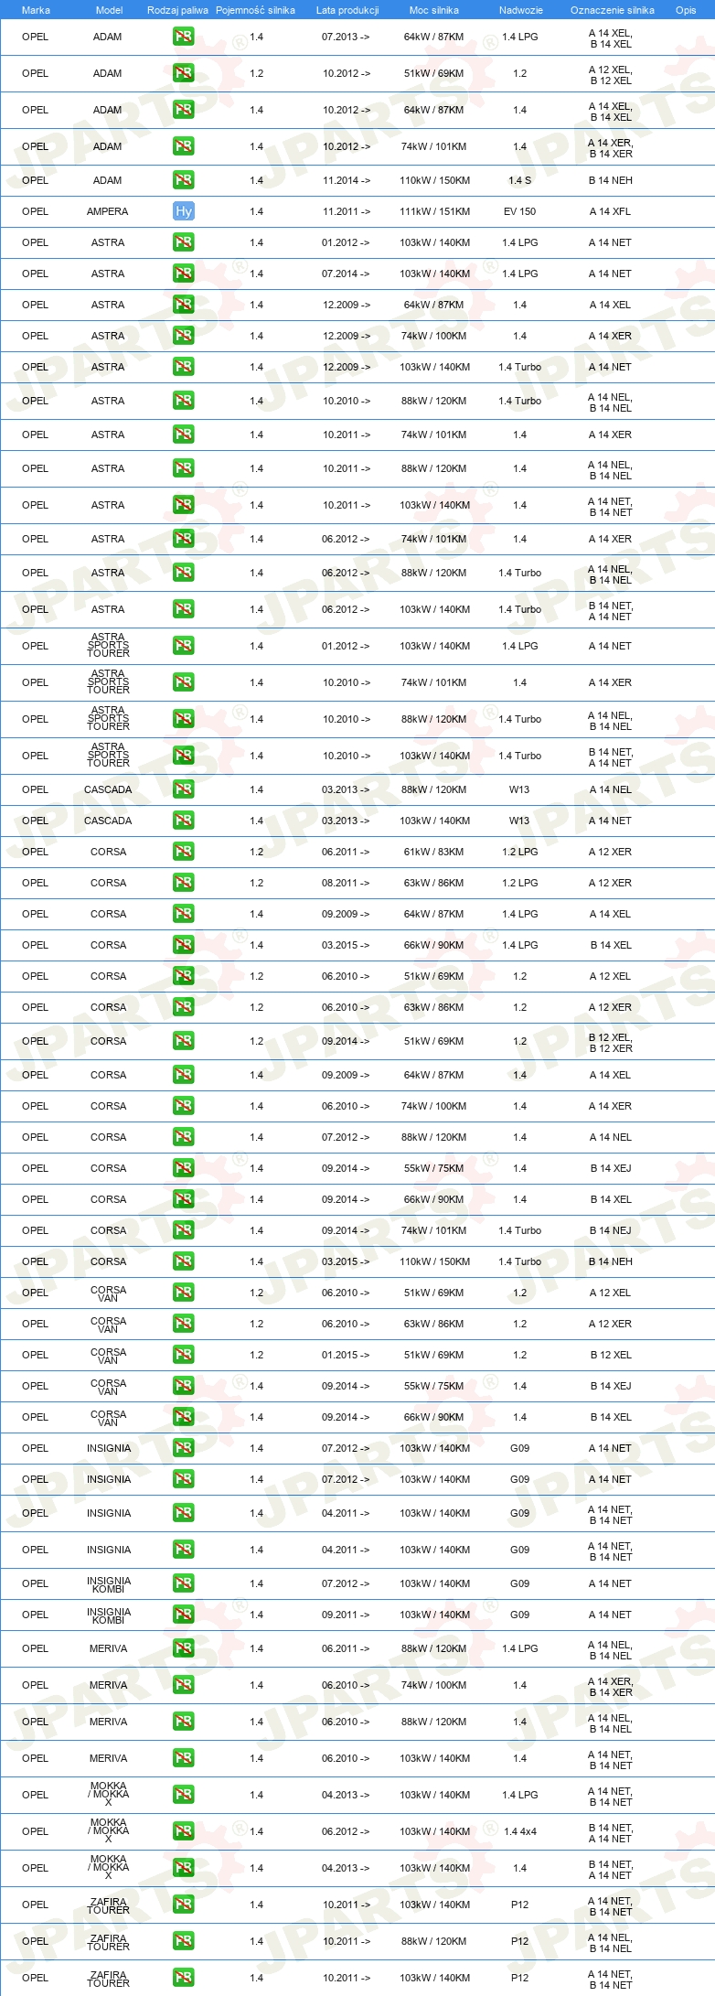Click the Nadwozie column header
The height and width of the screenshot is (1996, 715).
click(520, 10)
